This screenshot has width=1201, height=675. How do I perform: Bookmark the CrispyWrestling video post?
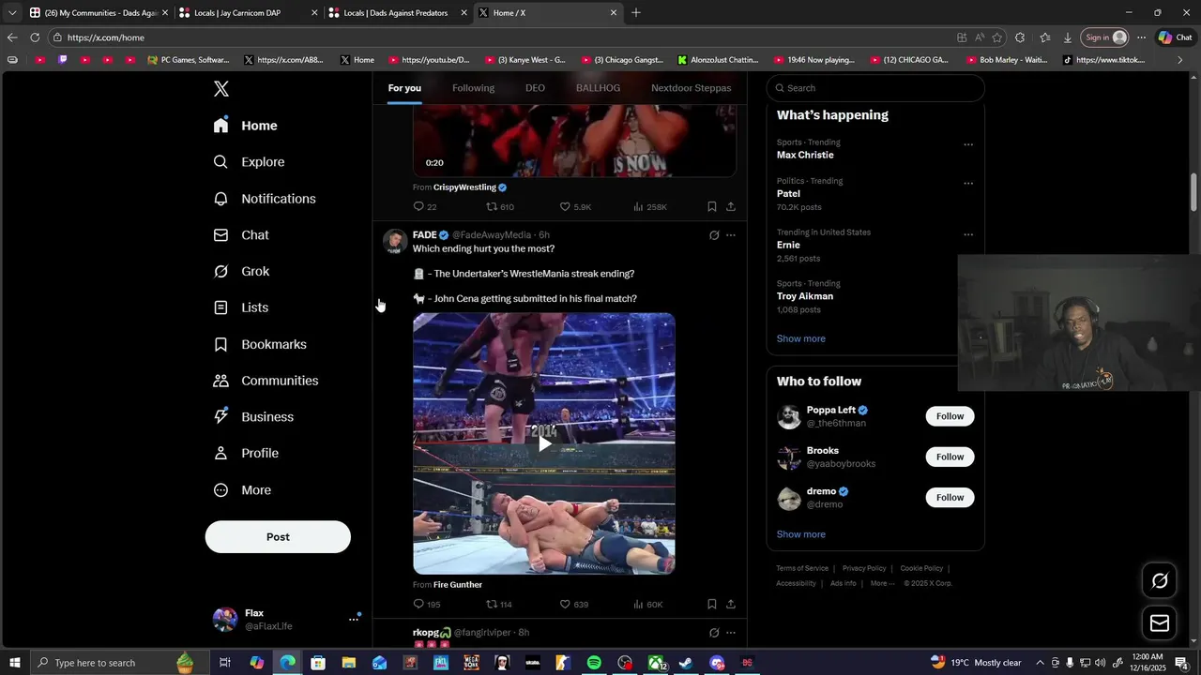point(712,207)
